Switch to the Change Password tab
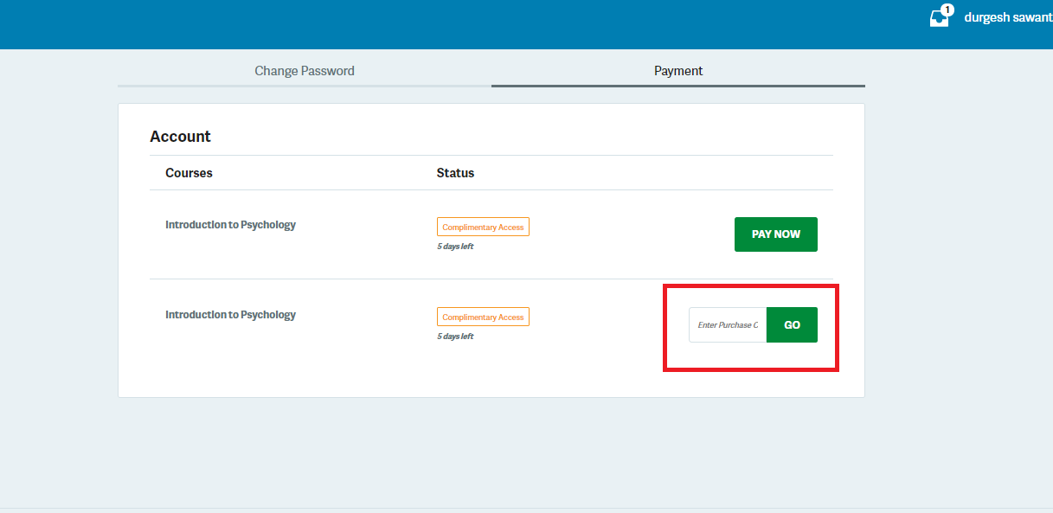The width and height of the screenshot is (1053, 513). pyautogui.click(x=305, y=71)
